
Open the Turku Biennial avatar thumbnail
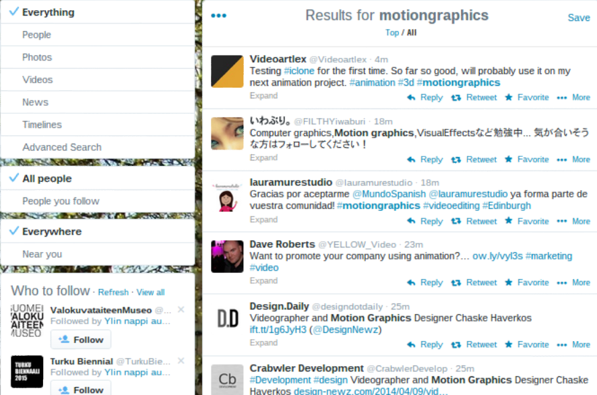(x=27, y=371)
